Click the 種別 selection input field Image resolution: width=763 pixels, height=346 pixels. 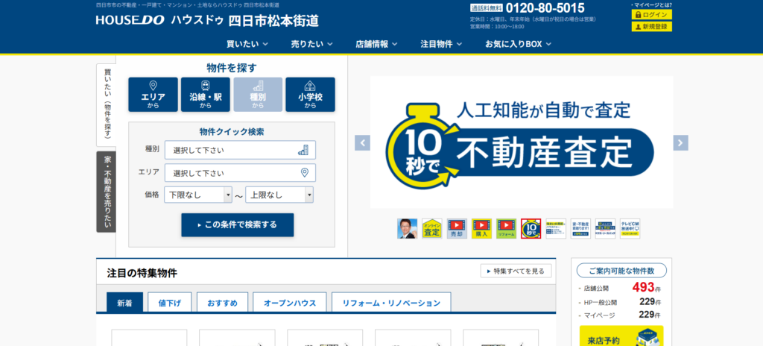[x=240, y=150]
